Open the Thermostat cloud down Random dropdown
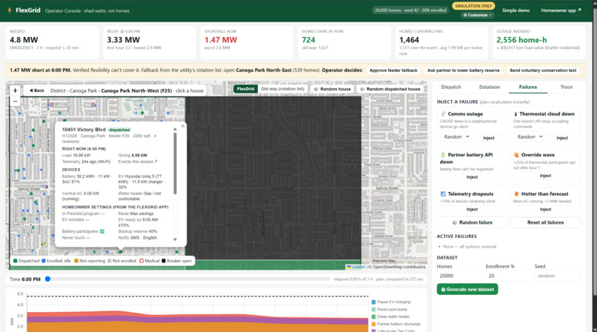This screenshot has height=332, width=597. [x=530, y=136]
